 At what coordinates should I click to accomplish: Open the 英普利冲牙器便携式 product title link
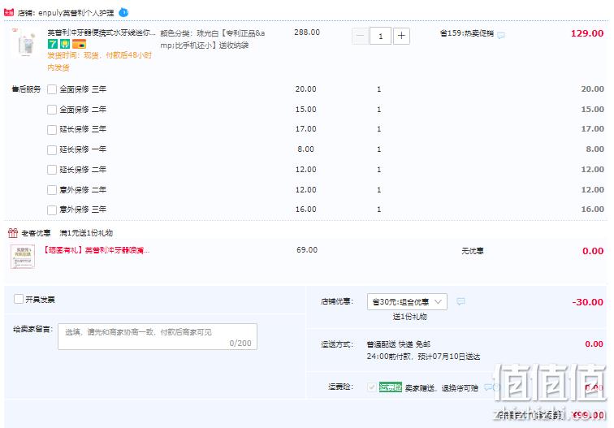pyautogui.click(x=102, y=32)
